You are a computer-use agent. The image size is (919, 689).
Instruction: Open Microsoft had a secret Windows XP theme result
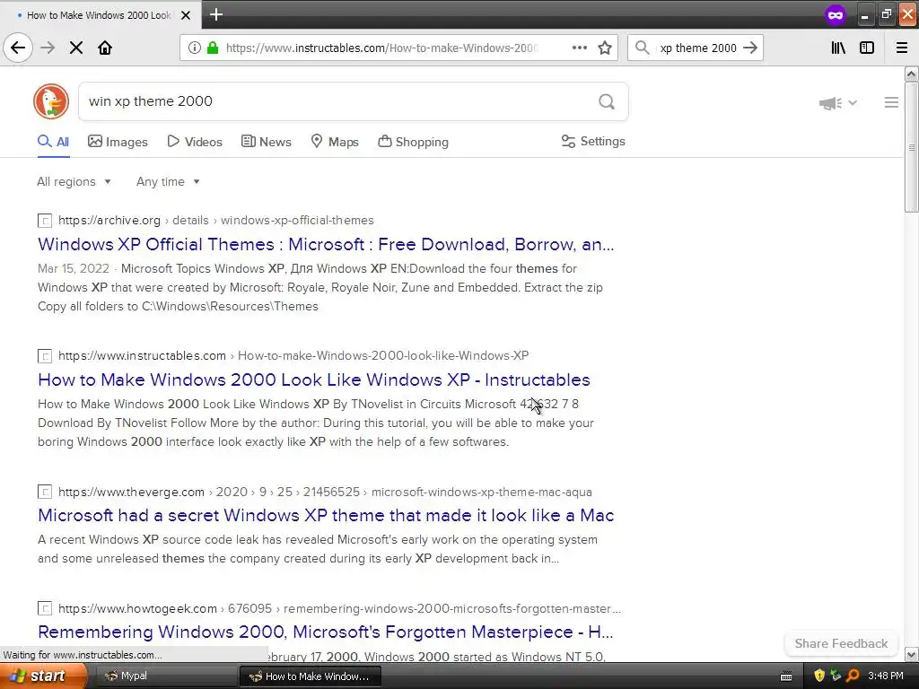click(326, 515)
